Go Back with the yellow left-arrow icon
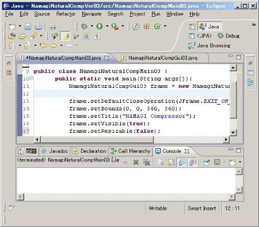The width and height of the screenshot is (259, 227). [x=54, y=45]
